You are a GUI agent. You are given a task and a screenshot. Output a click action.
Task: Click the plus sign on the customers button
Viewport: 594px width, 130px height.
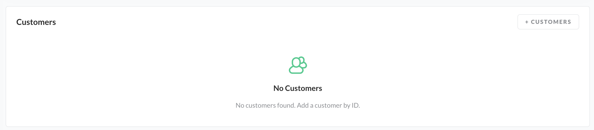click(527, 22)
